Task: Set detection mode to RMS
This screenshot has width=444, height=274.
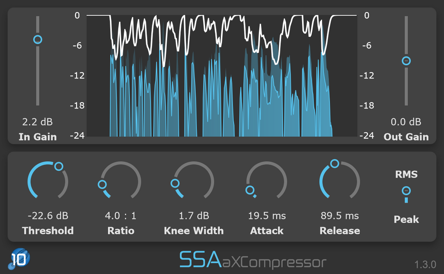Action: [406, 175]
